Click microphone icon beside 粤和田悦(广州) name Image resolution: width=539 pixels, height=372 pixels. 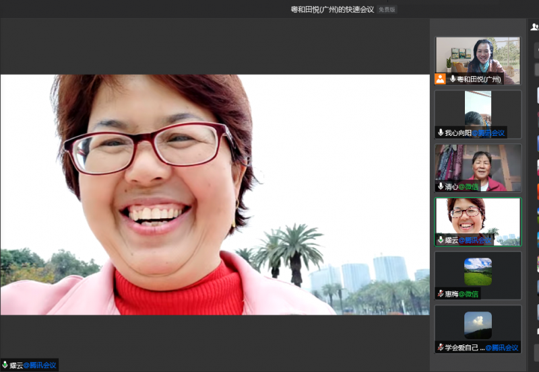tap(453, 79)
